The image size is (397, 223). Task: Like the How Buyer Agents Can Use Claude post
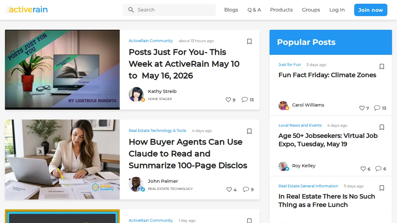point(229,190)
